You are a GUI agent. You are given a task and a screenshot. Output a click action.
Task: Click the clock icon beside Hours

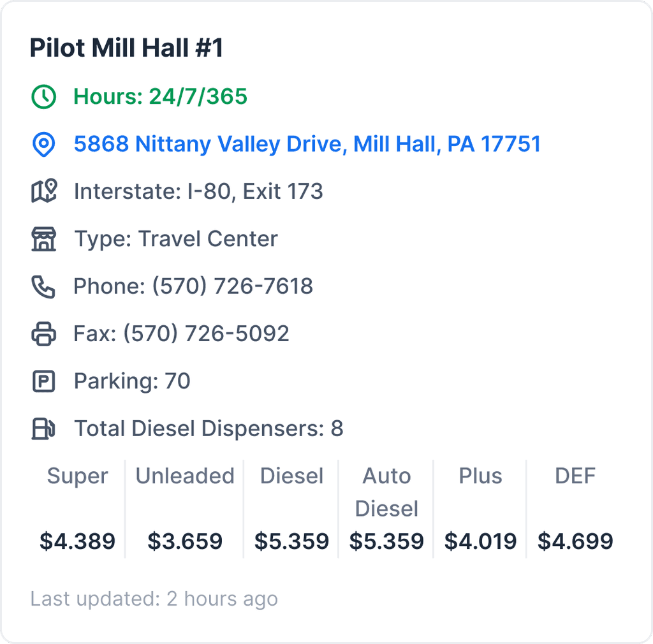[x=42, y=97]
